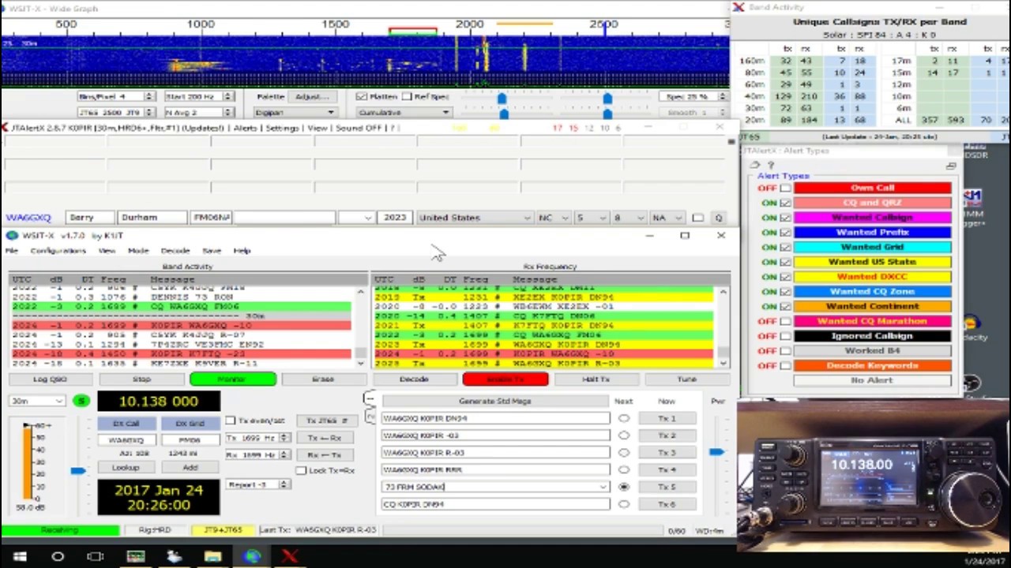Enable Own Call alert checkbox
The width and height of the screenshot is (1011, 568).
[785, 188]
